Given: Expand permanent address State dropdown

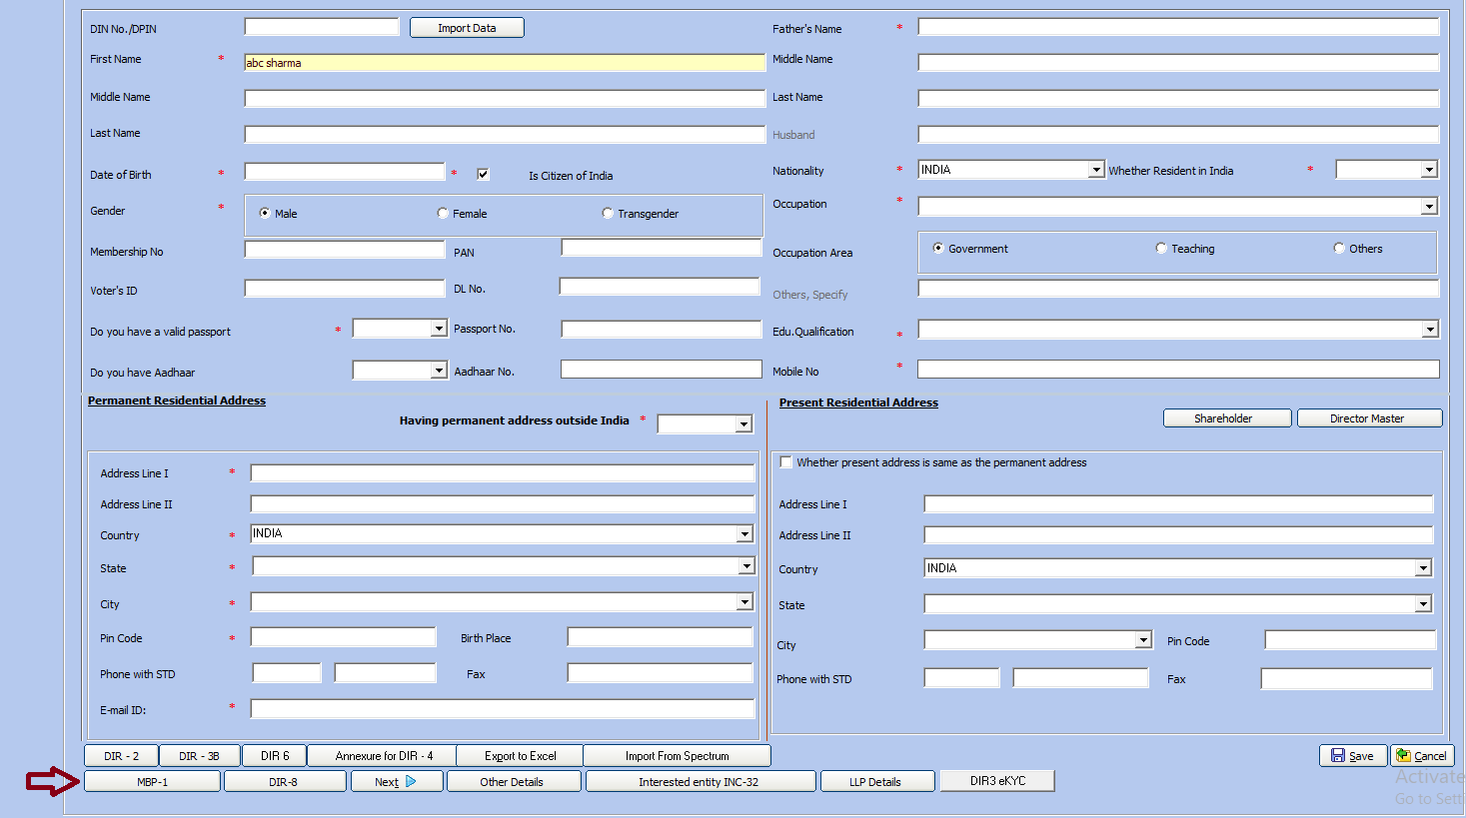Looking at the screenshot, I should click(746, 566).
